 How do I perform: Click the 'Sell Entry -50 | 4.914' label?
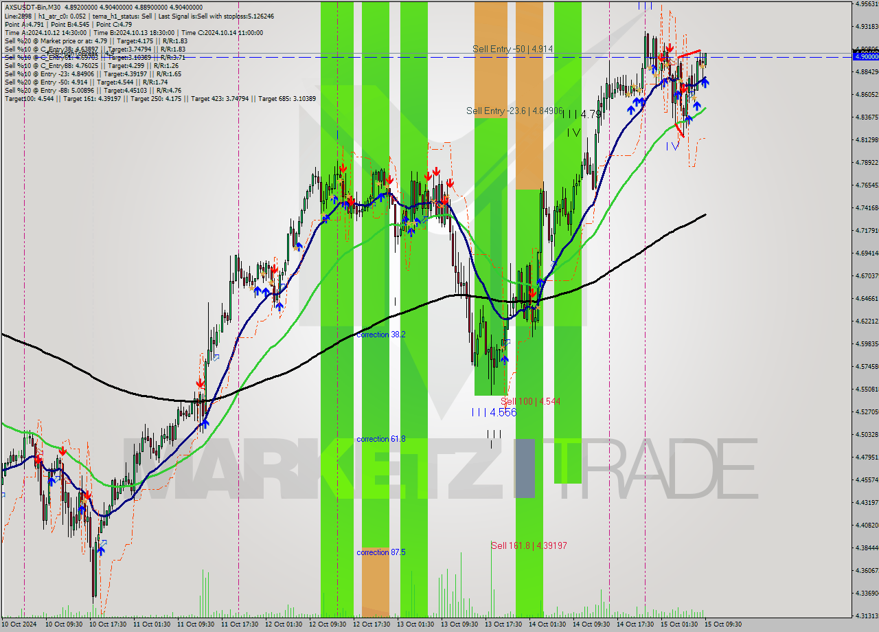(513, 49)
